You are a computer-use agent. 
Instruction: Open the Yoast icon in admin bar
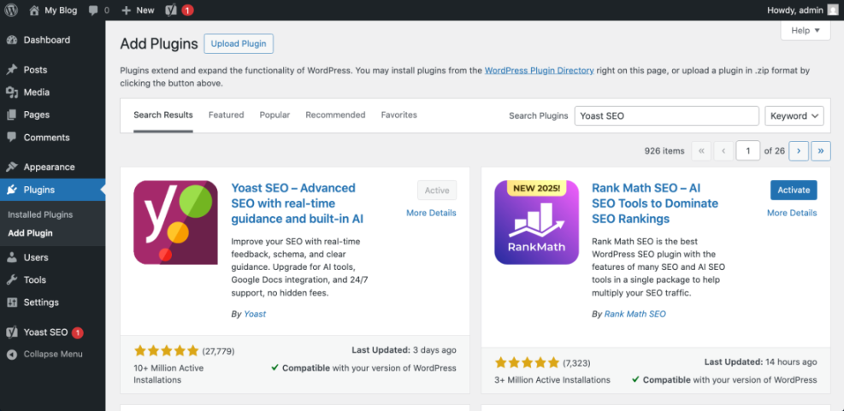[x=171, y=10]
